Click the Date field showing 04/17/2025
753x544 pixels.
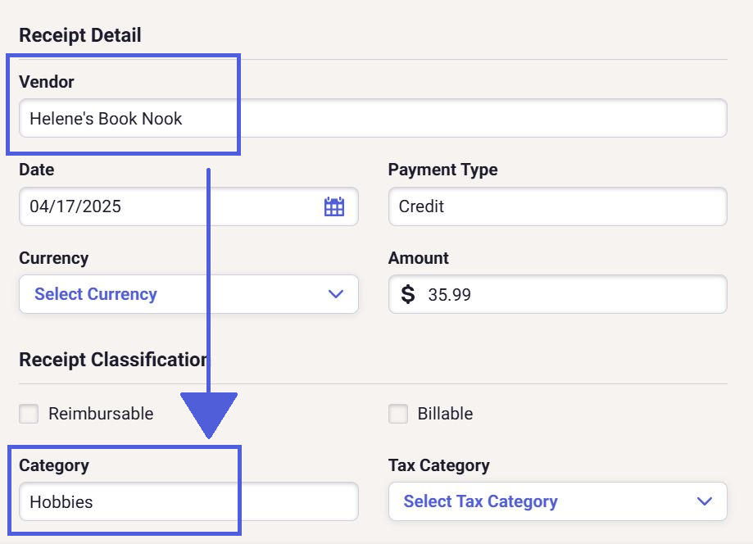188,206
